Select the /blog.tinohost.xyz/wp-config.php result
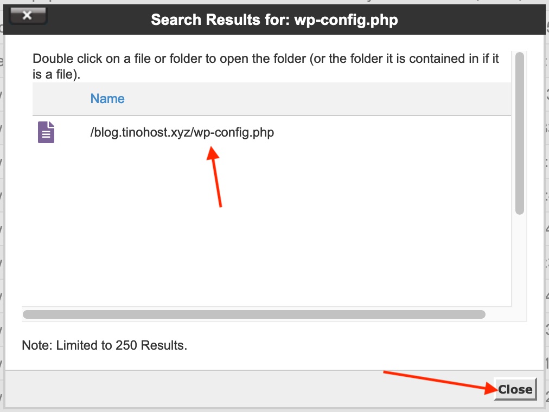Viewport: 549px width, 412px height. (x=182, y=133)
